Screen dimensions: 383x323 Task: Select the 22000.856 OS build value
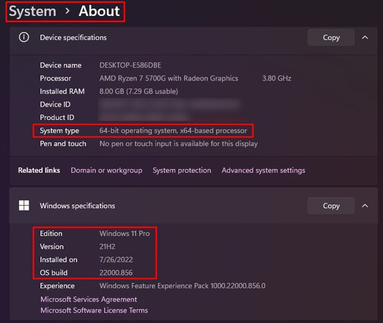(x=116, y=273)
